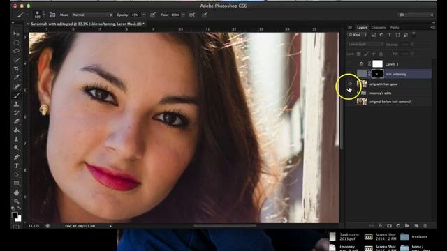Select the Healing Brush tool
This screenshot has height=251, width=447.
pos(16,86)
